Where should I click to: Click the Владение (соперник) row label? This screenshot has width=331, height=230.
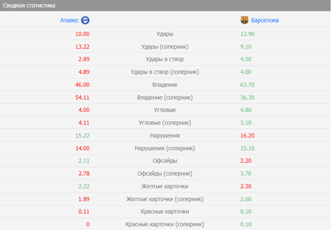(165, 97)
